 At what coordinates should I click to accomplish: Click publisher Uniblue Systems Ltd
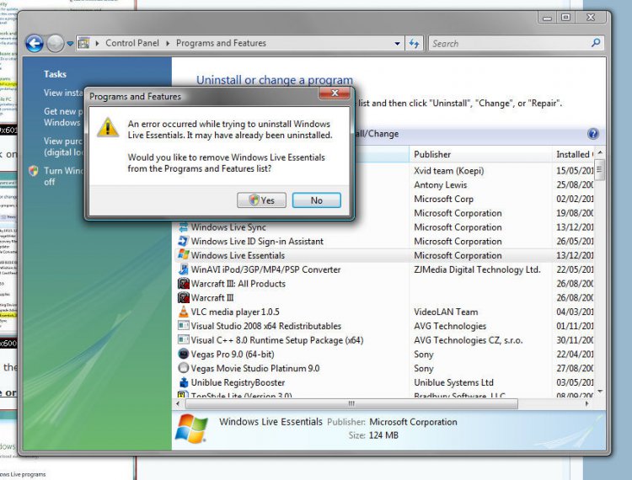pyautogui.click(x=453, y=382)
